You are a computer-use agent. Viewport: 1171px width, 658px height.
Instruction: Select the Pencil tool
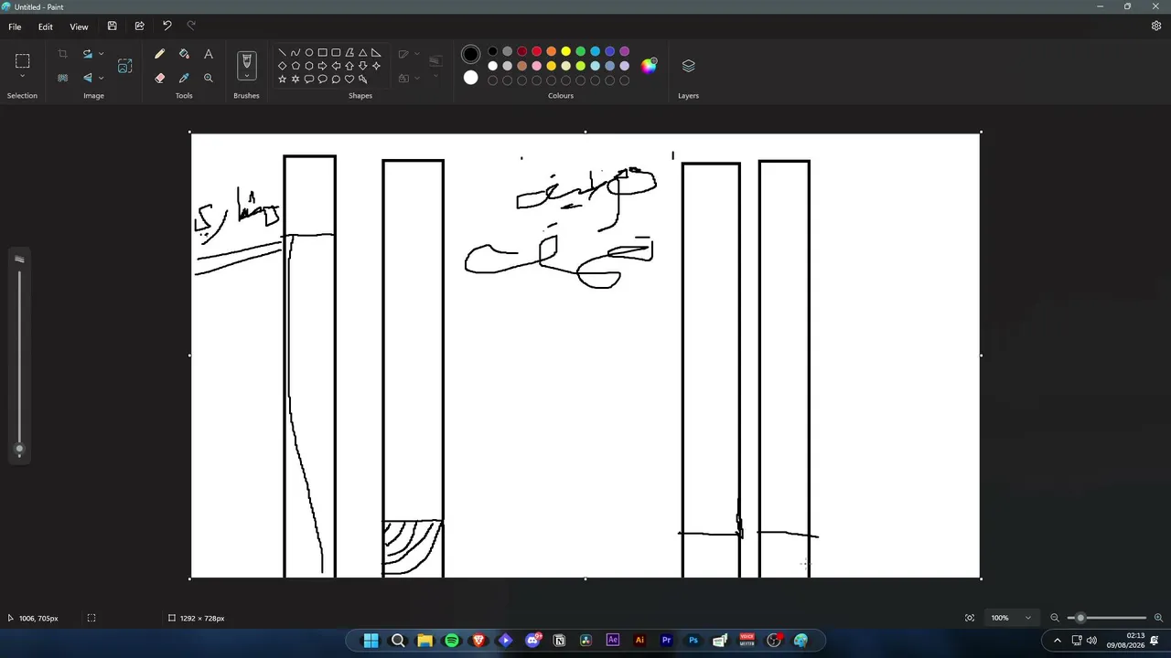point(160,54)
